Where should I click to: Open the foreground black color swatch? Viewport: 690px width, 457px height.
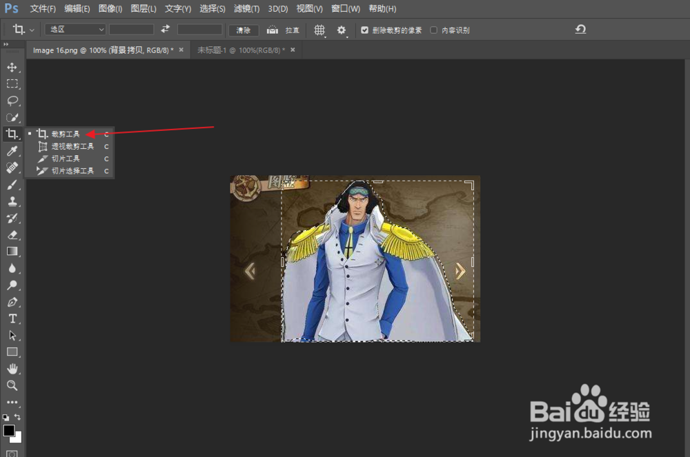8,430
